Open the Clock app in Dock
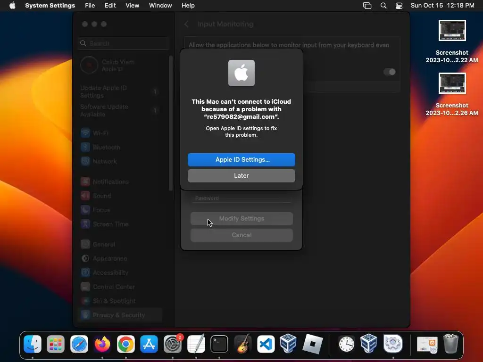 (347, 344)
